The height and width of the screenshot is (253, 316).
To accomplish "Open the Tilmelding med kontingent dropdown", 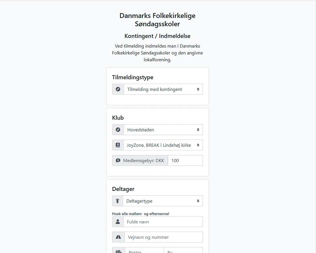I will (163, 89).
